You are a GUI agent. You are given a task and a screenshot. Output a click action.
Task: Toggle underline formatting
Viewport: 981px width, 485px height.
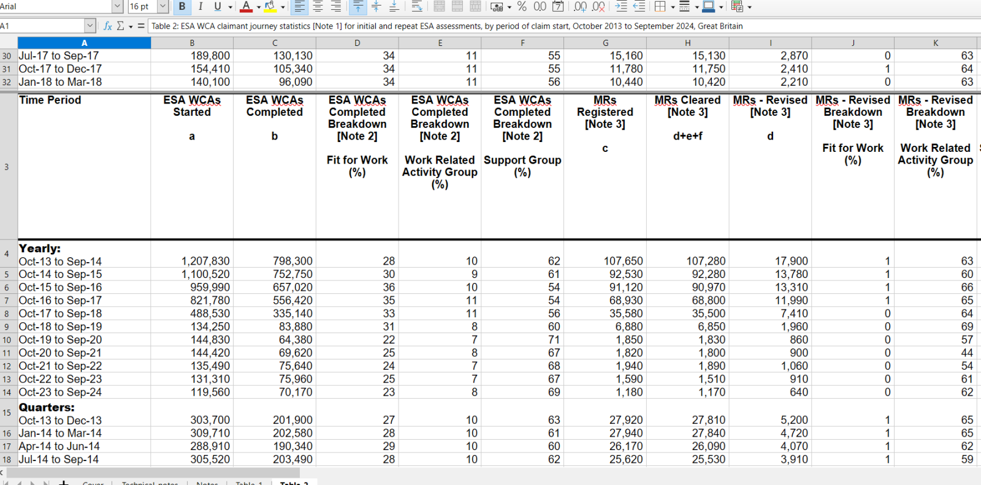click(x=217, y=7)
